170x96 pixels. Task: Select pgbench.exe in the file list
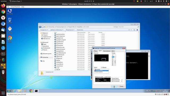pos(59,57)
